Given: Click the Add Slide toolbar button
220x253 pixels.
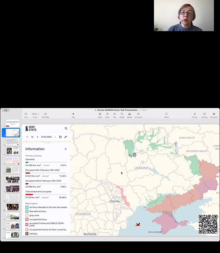Looking at the screenshot, I should pos(45,115).
